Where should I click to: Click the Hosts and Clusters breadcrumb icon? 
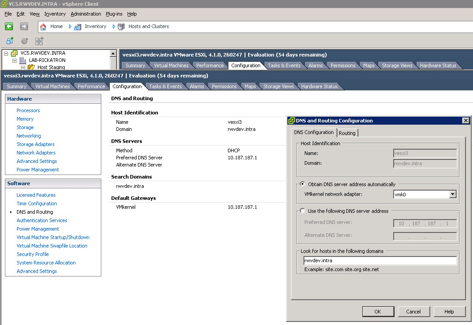(121, 27)
